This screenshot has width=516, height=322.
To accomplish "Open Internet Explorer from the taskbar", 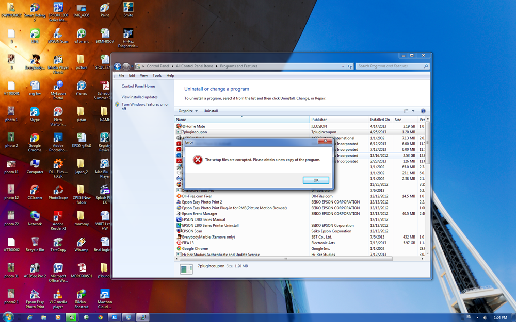I will click(30, 317).
